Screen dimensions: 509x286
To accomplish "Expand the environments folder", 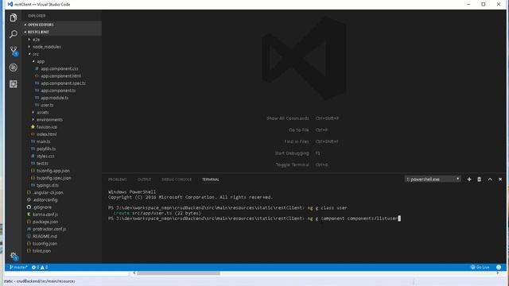I will [62, 120].
